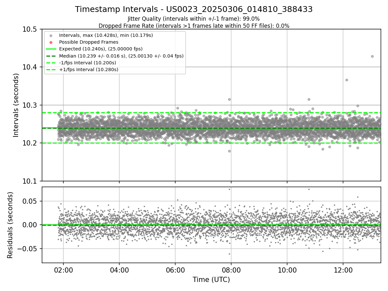Click the 'Residuals (seconds)' y-axis label
The image size is (388, 291).
[x=10, y=225]
